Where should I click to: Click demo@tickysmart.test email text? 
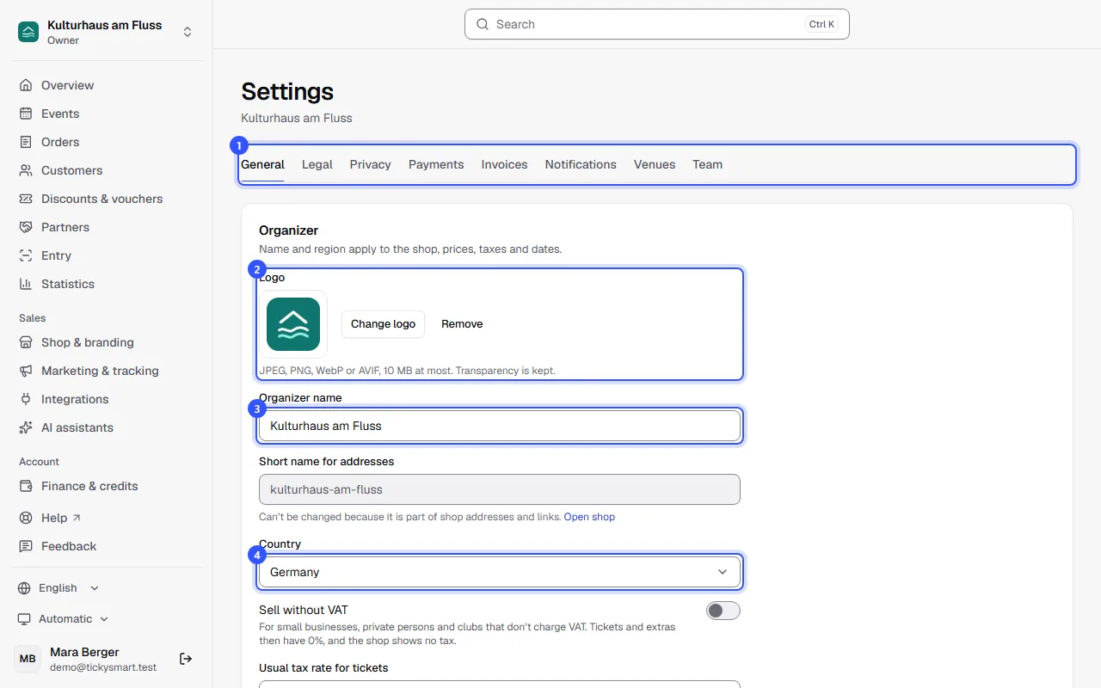pos(103,667)
